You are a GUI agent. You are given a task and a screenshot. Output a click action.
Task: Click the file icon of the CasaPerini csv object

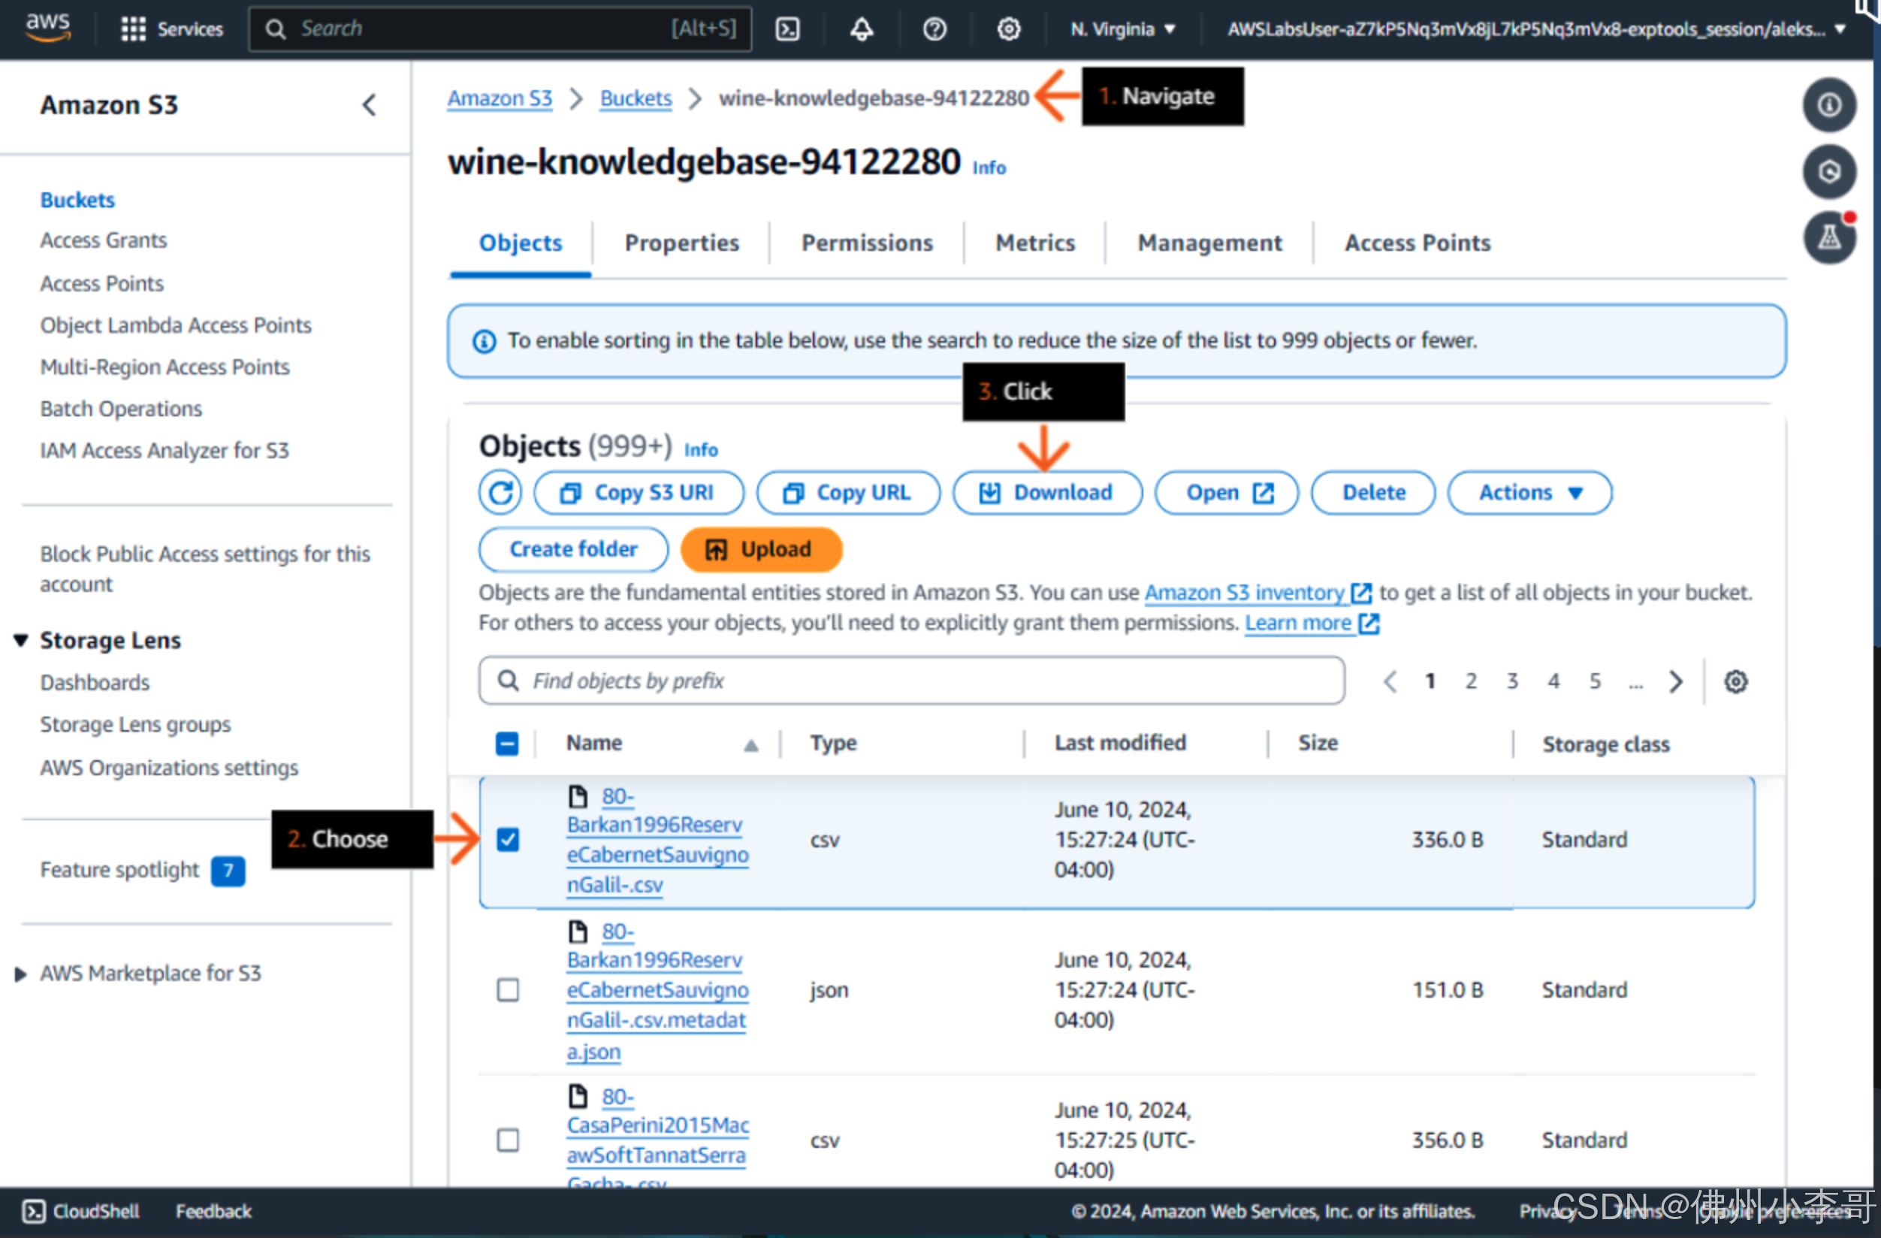pos(578,1096)
